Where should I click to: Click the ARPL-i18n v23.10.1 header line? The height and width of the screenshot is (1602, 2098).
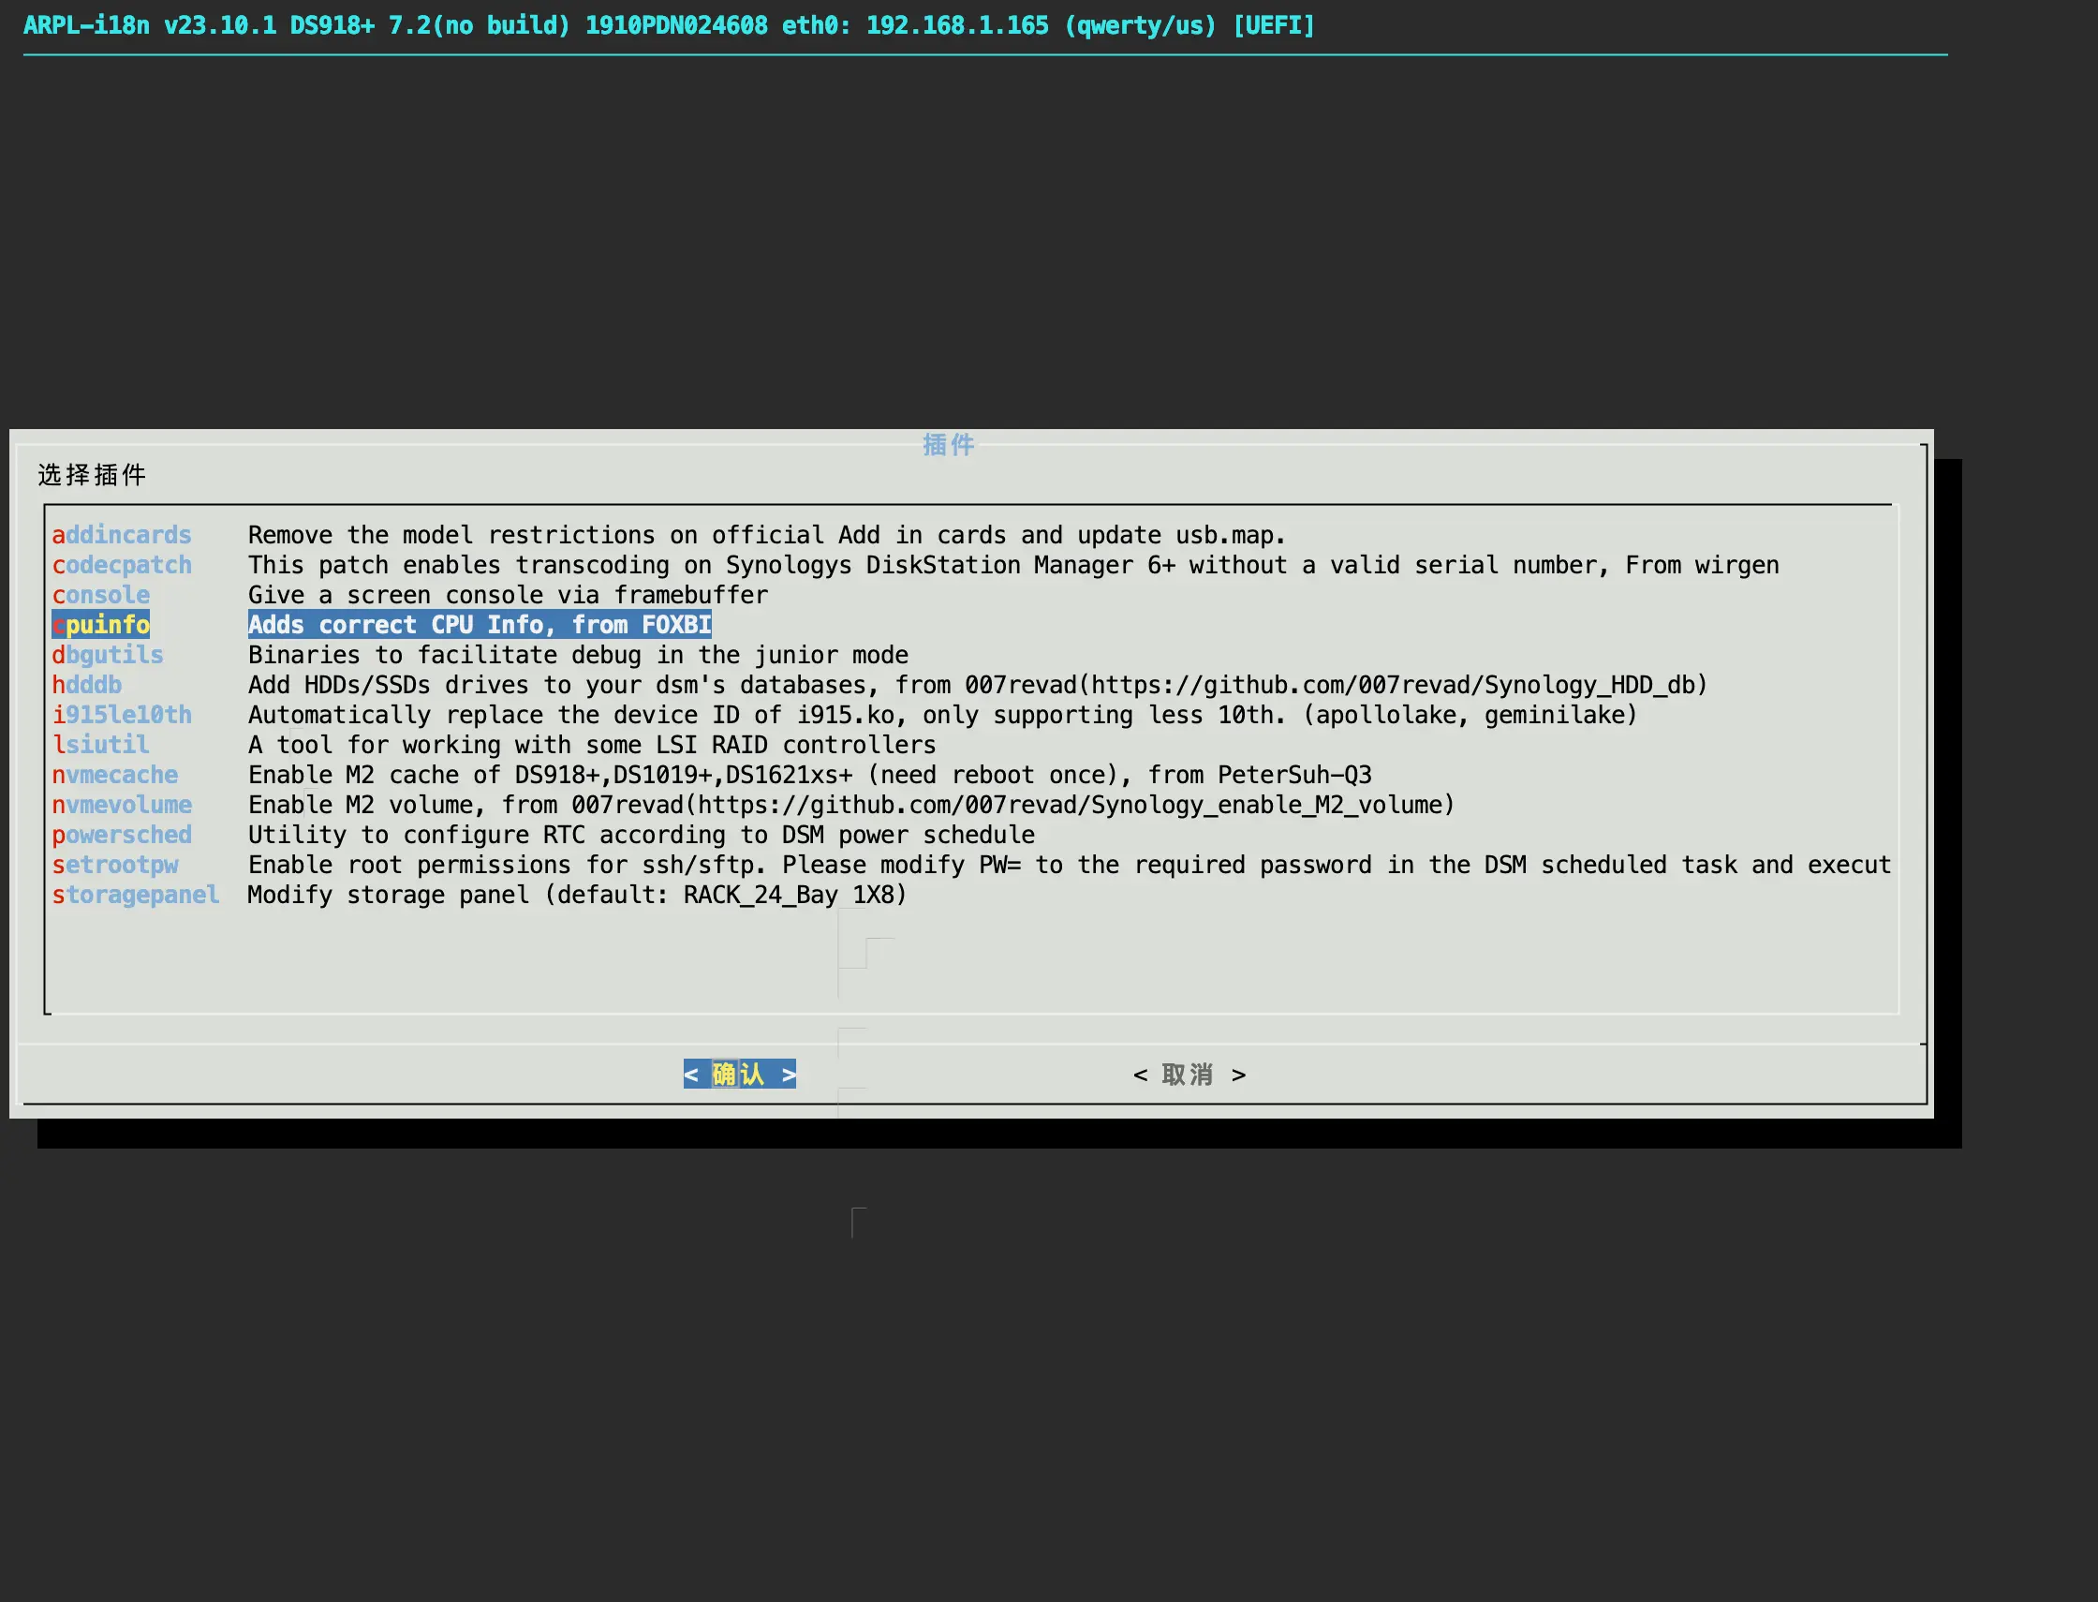pos(668,24)
